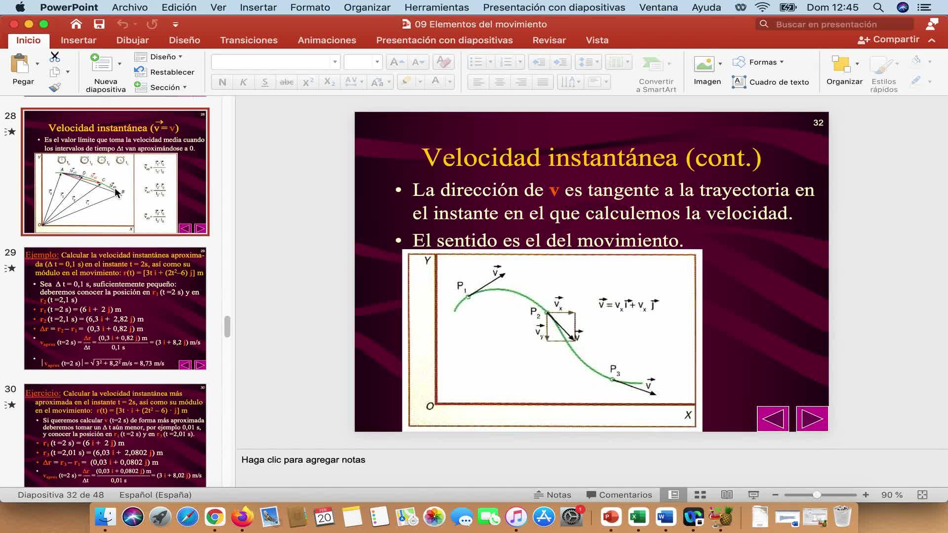
Task: Click the Restablecer slide icon
Action: coord(140,72)
